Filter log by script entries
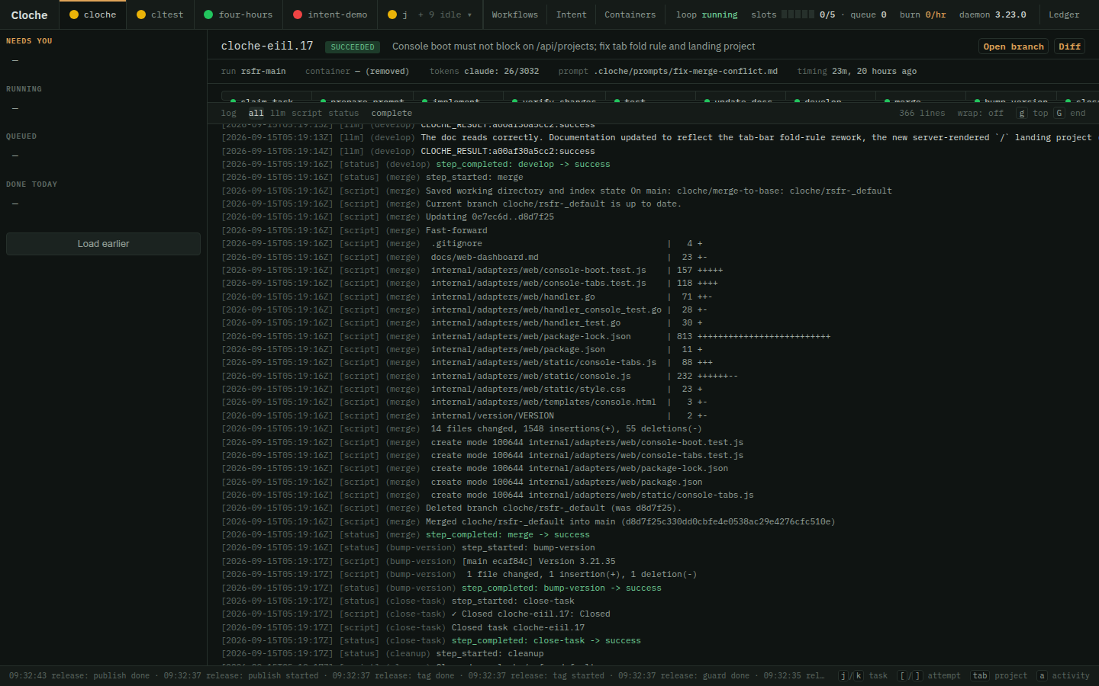1099x686 pixels. pos(307,113)
